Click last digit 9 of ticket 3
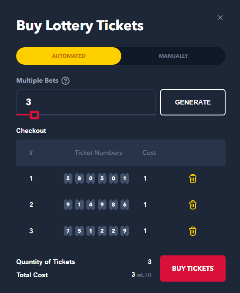Viewport: 240px width, 293px height. pyautogui.click(x=125, y=231)
